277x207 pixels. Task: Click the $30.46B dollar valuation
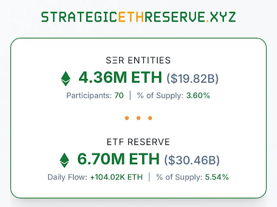[192, 160]
